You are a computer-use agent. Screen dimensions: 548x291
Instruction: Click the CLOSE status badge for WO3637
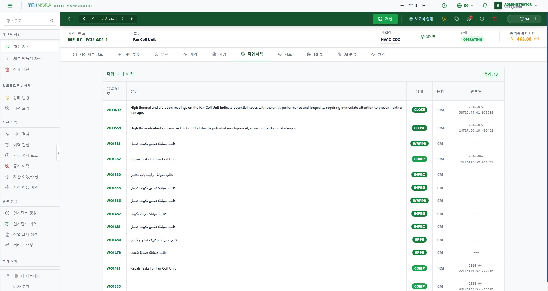pos(419,110)
